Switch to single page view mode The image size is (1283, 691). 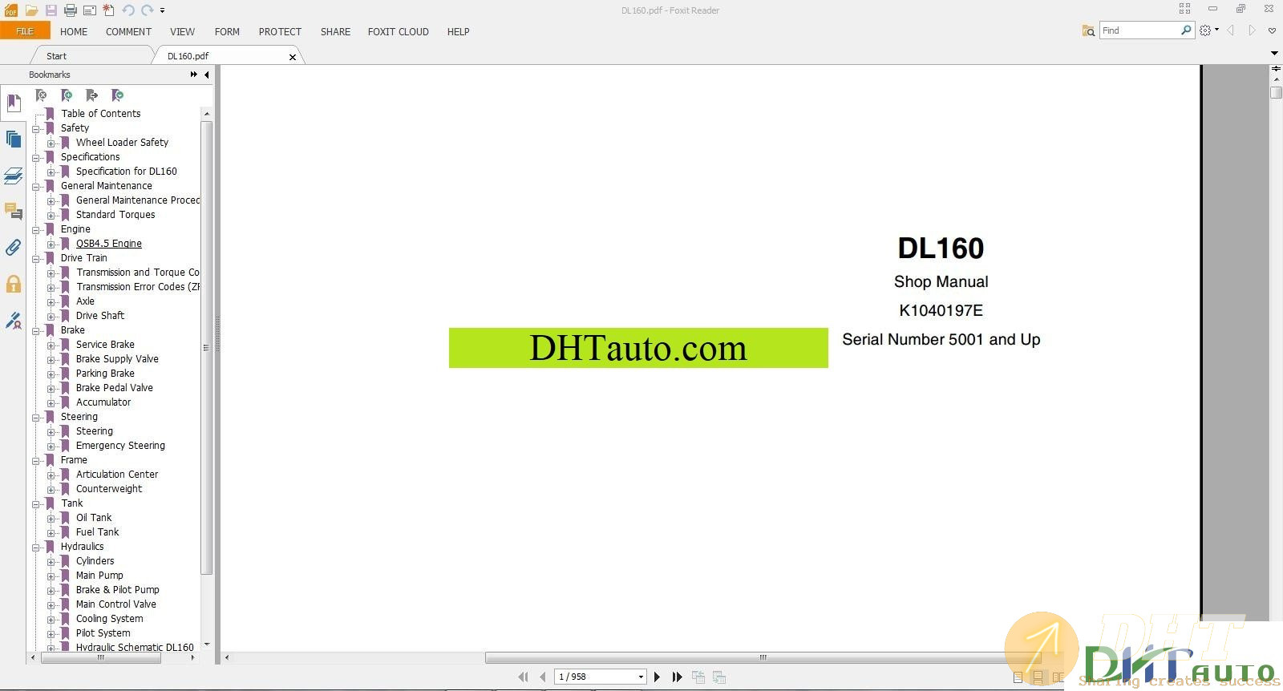pos(1018,677)
